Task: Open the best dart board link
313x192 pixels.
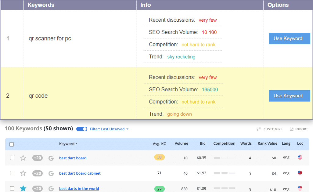Action: (x=73, y=158)
